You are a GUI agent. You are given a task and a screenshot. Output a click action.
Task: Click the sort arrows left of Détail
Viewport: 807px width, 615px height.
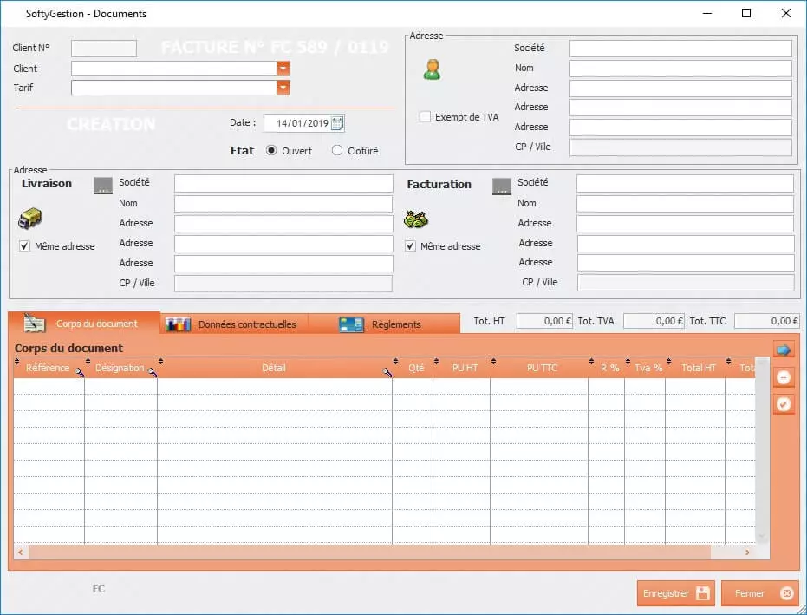(160, 362)
